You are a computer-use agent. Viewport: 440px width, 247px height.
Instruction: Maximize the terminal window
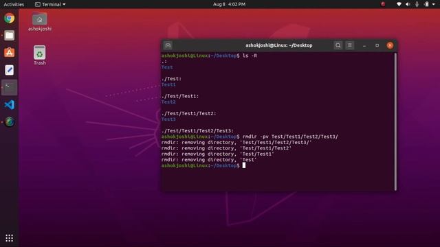[x=377, y=45]
